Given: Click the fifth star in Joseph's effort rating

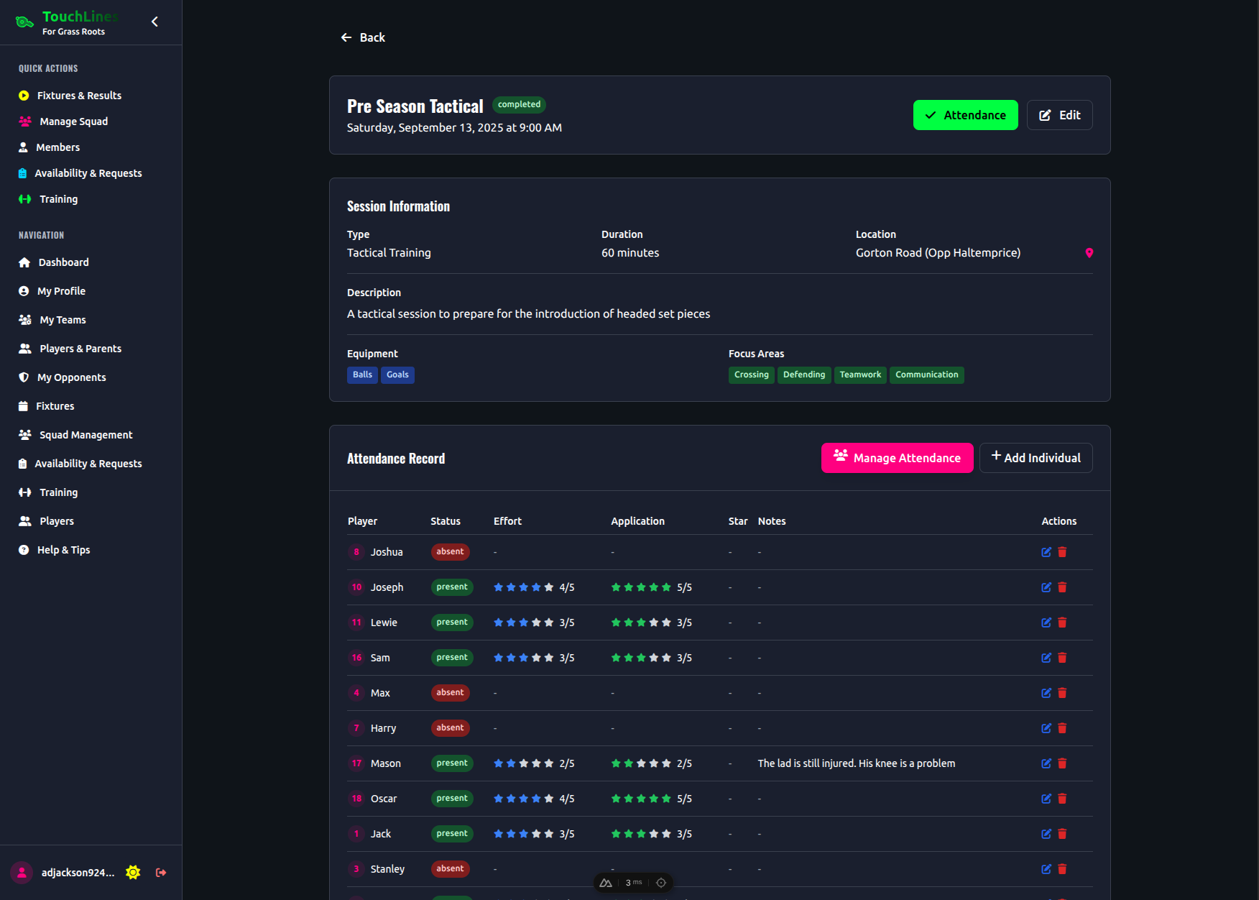Looking at the screenshot, I should click(550, 587).
